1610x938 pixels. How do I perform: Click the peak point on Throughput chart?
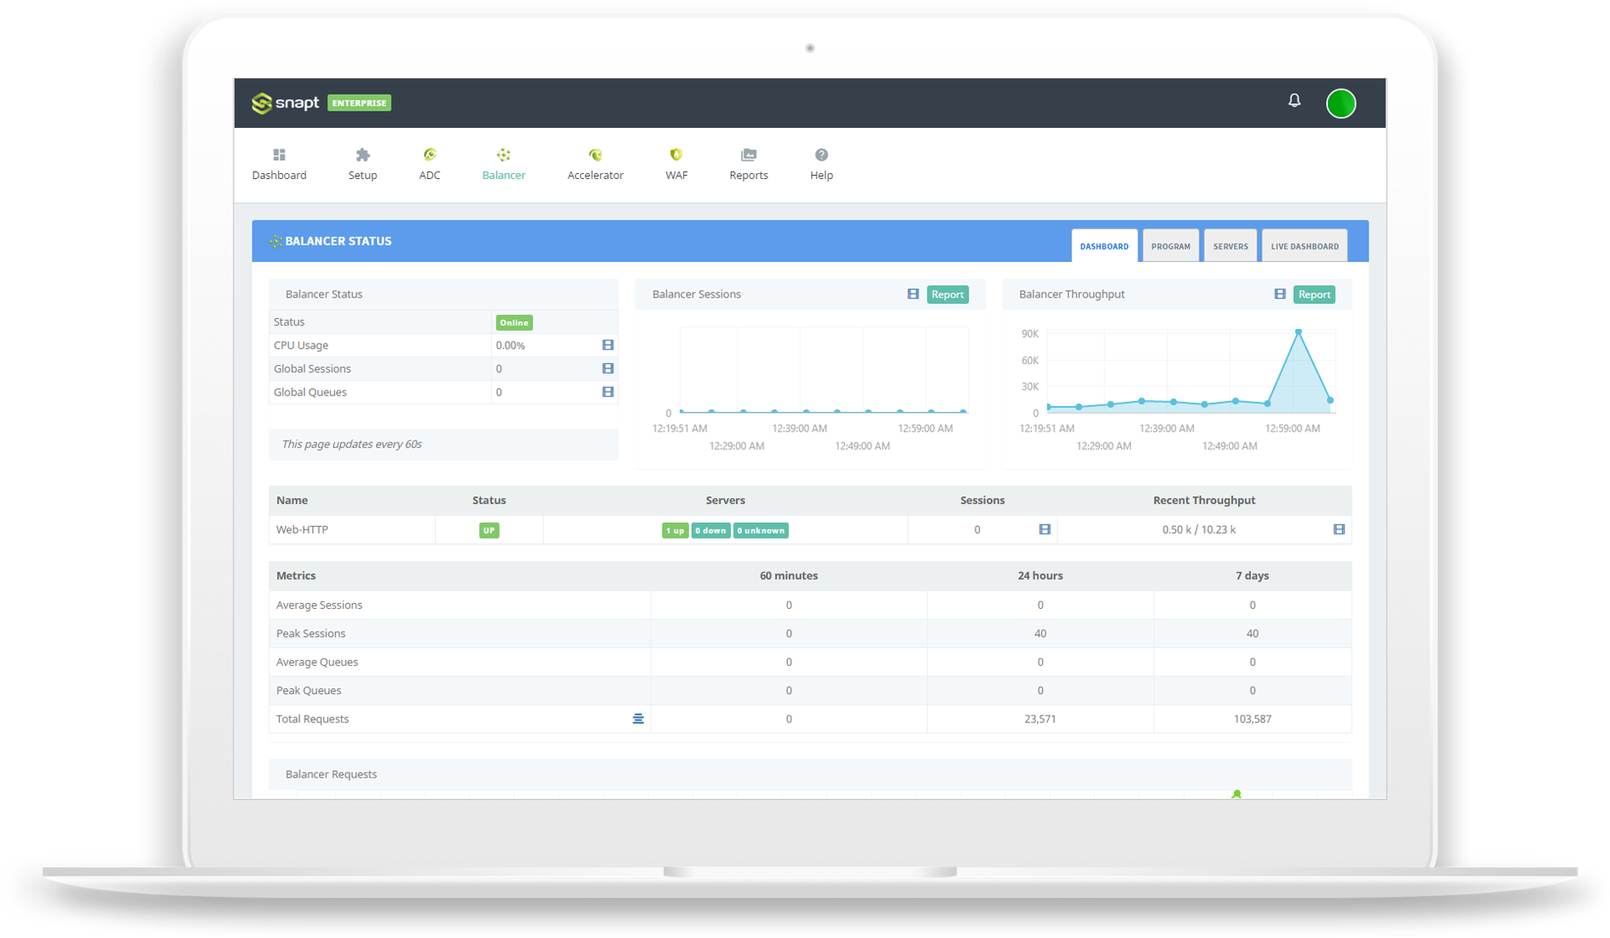click(x=1298, y=332)
